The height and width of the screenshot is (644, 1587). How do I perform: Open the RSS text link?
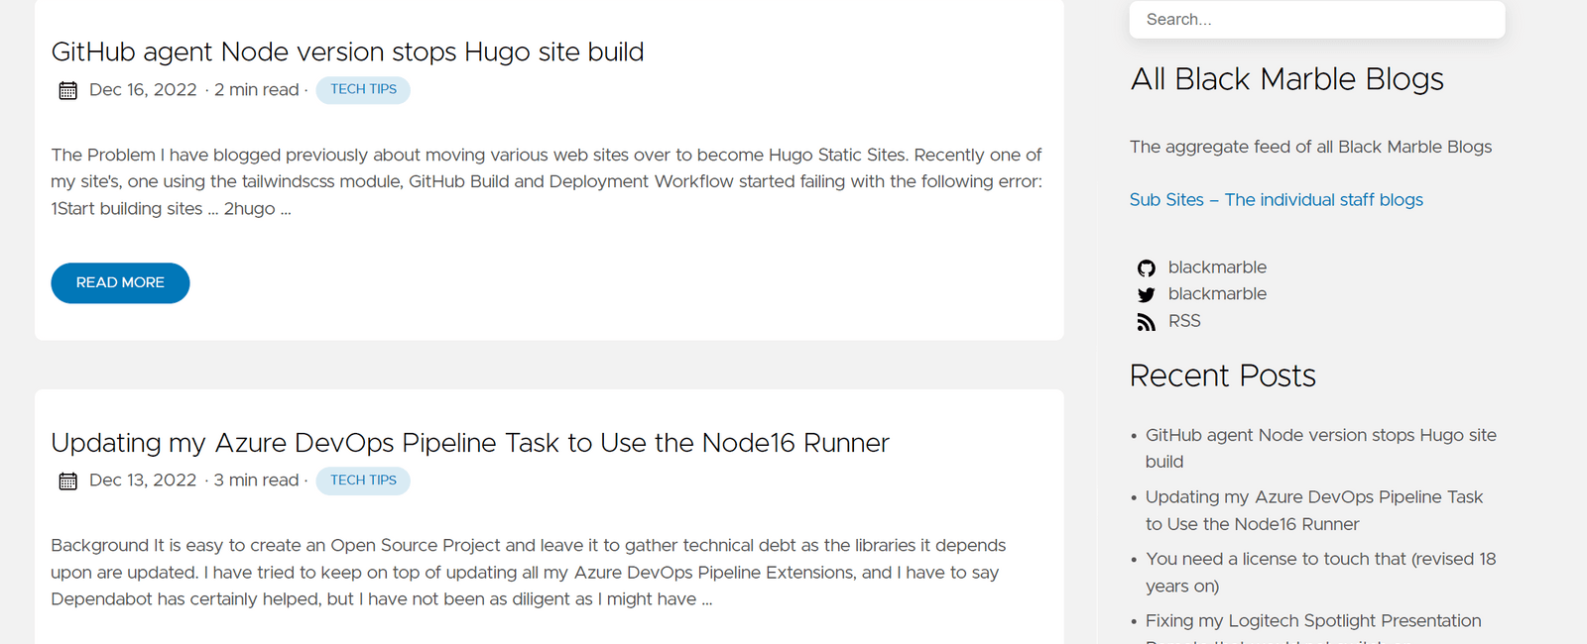[1184, 321]
